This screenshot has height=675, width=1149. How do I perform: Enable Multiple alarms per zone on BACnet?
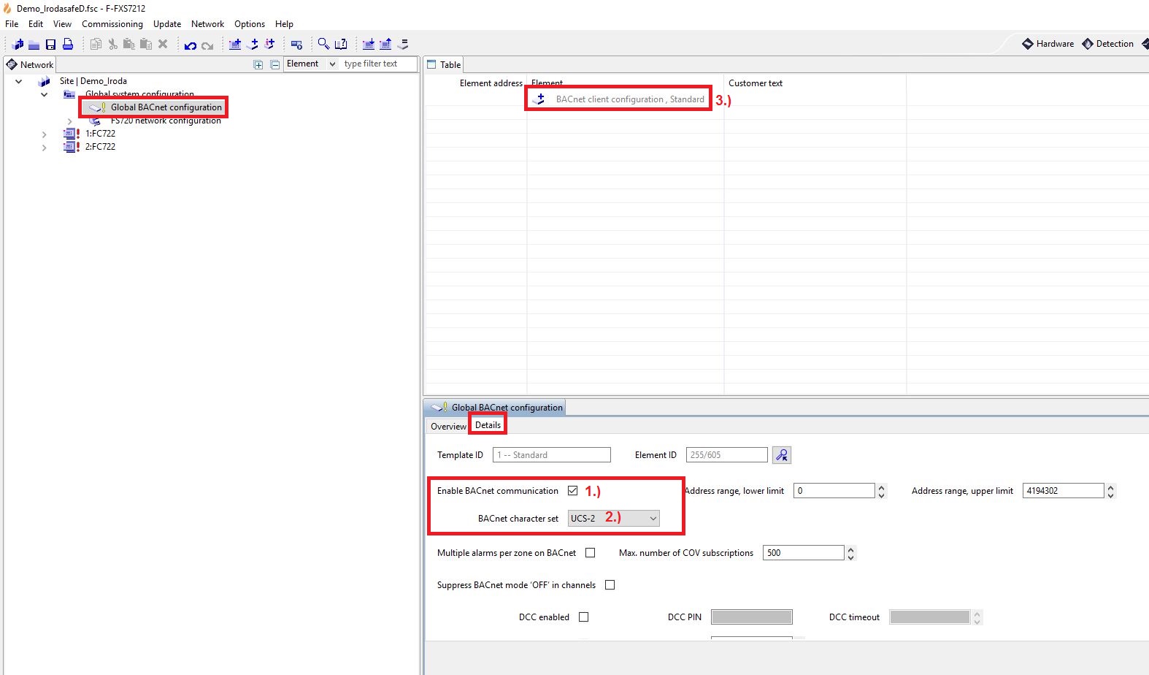pyautogui.click(x=590, y=553)
